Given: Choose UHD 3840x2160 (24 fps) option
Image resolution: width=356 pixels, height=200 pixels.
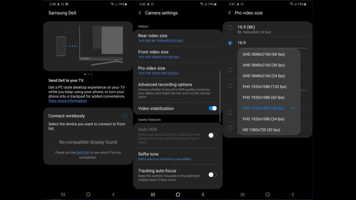Looking at the screenshot, I should tap(269, 76).
